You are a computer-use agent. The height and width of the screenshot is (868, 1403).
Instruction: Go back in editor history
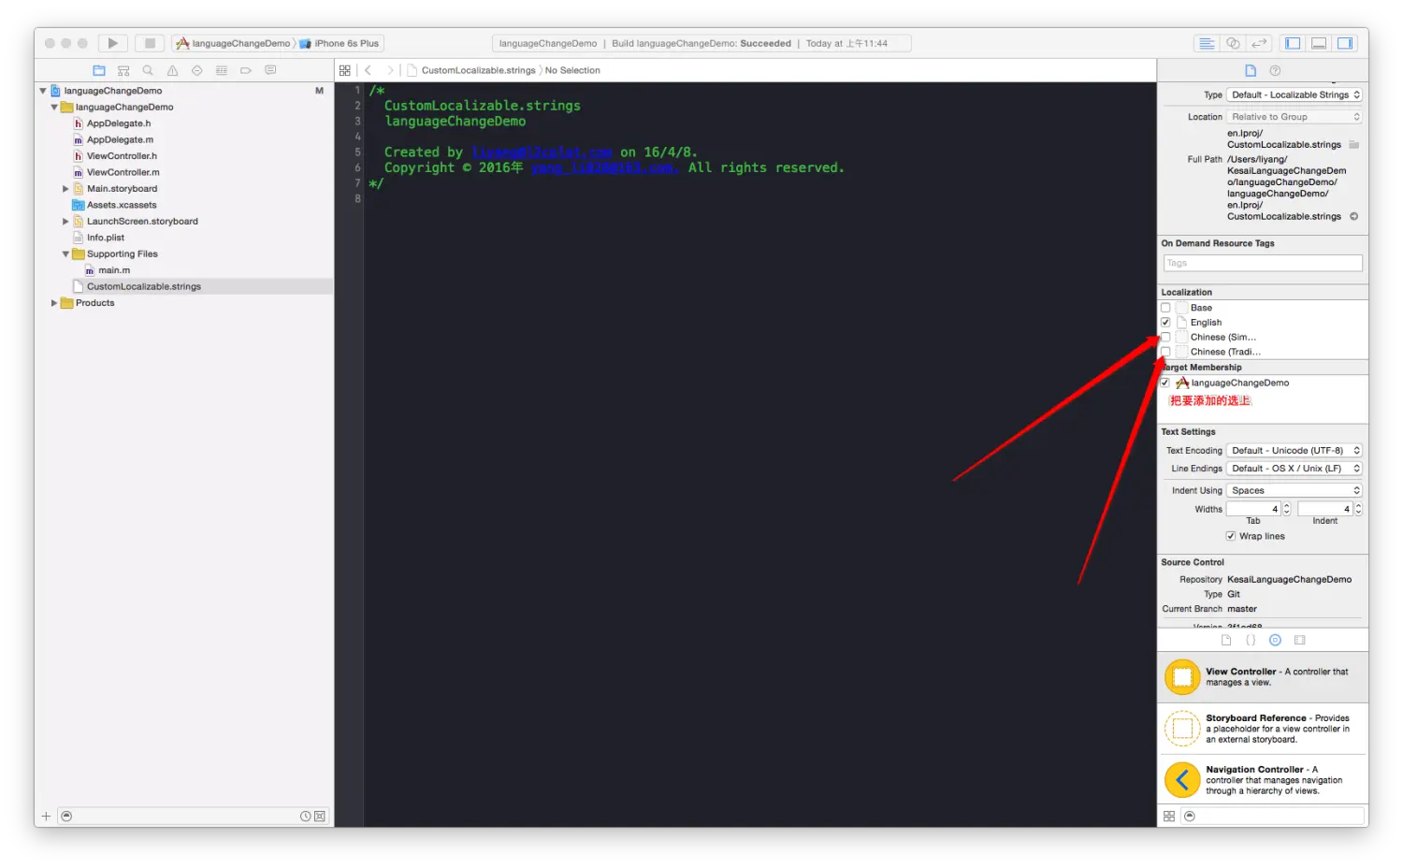pos(369,70)
